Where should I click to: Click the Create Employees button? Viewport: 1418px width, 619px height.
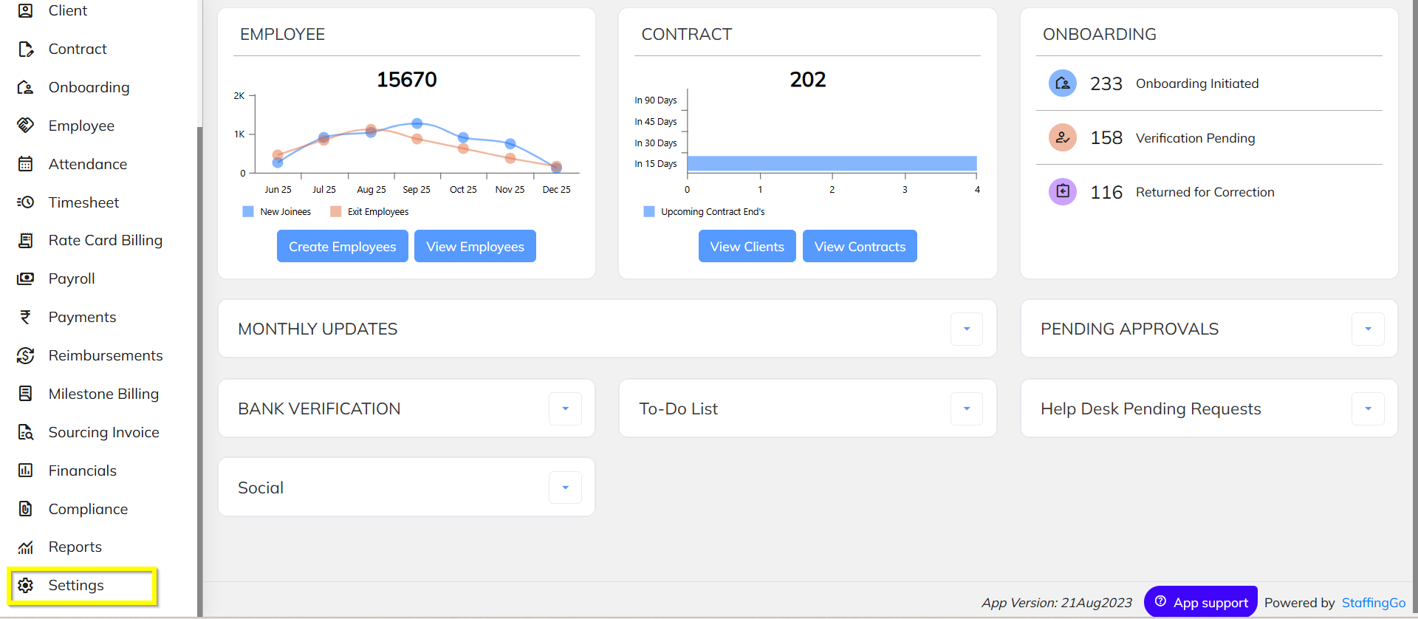pos(342,247)
